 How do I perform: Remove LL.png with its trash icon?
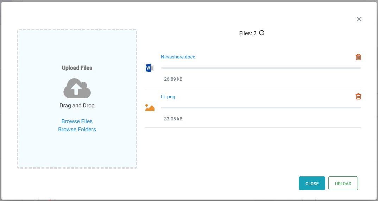click(x=358, y=96)
